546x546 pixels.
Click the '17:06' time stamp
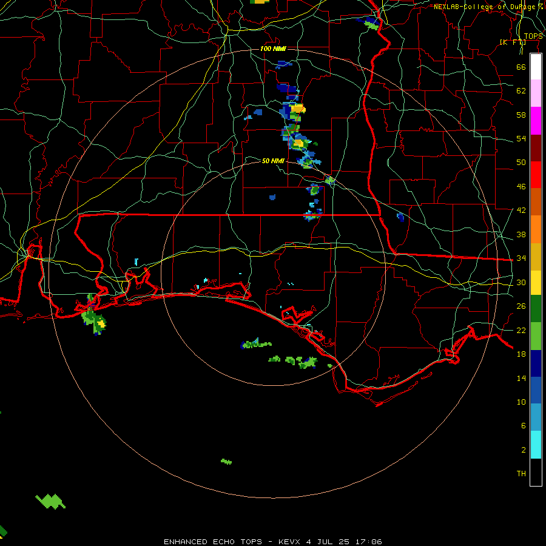pyautogui.click(x=368, y=542)
